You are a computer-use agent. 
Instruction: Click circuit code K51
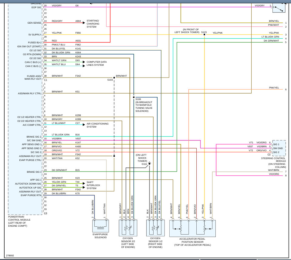[77, 92]
